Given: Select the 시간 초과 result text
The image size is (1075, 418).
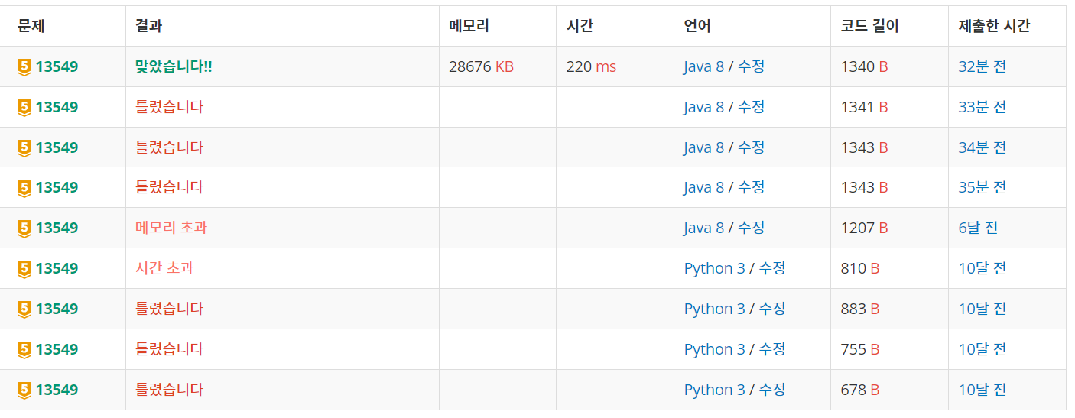Looking at the screenshot, I should [x=164, y=268].
